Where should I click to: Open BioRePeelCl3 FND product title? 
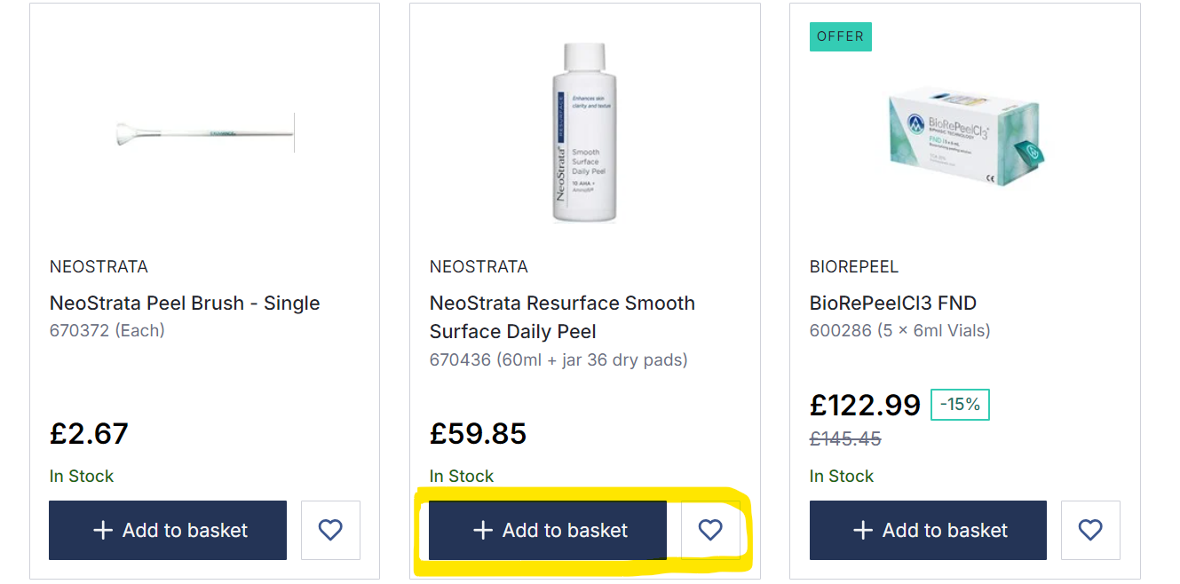893,303
